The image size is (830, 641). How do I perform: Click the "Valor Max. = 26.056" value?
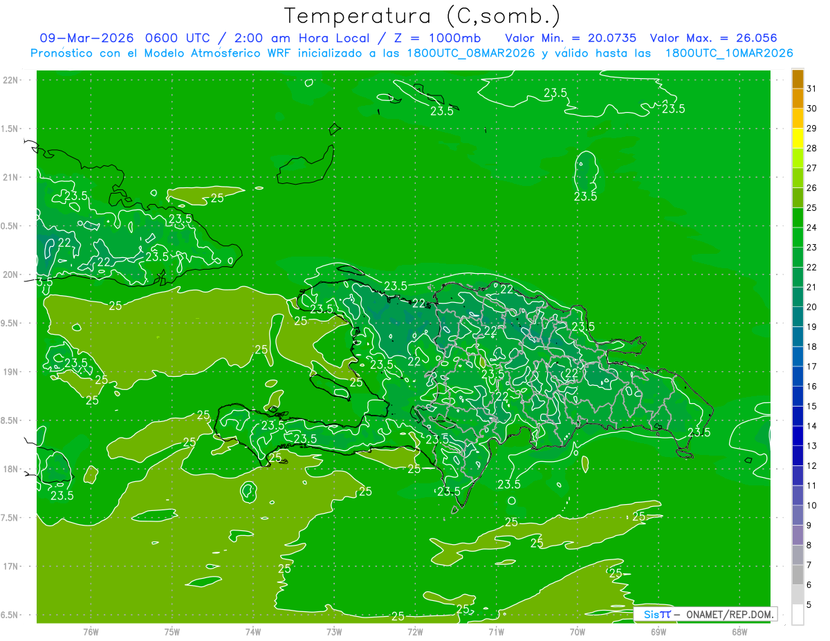[712, 38]
